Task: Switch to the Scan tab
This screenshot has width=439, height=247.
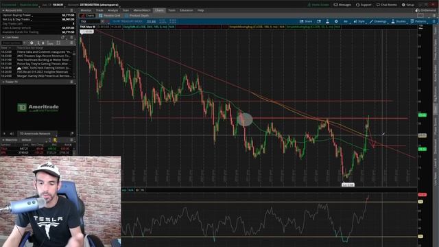Action: coord(126,10)
